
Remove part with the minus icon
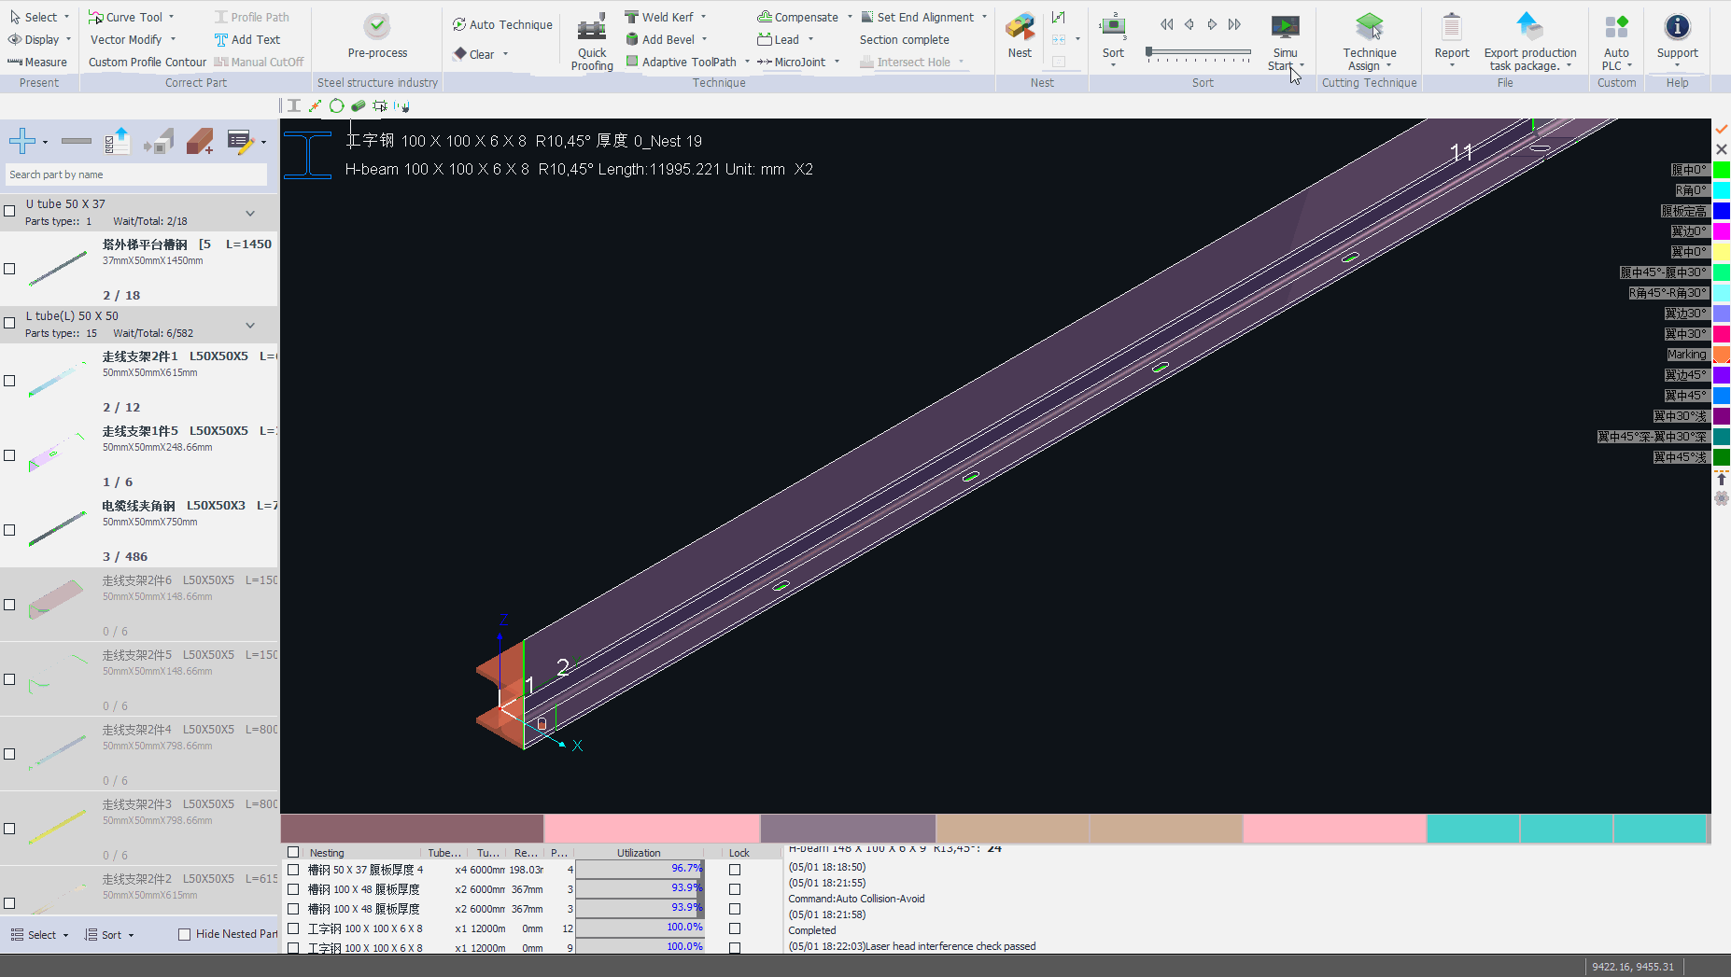pyautogui.click(x=77, y=142)
